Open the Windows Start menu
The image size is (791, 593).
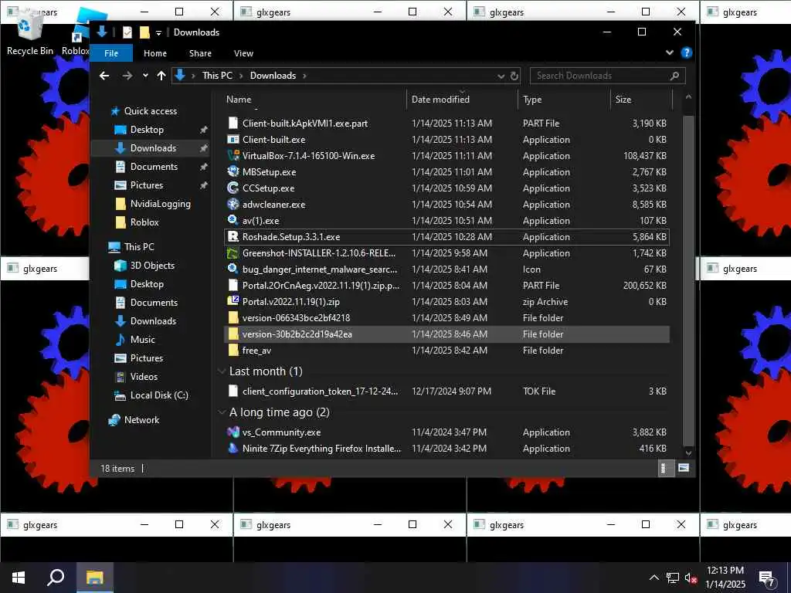pyautogui.click(x=19, y=578)
